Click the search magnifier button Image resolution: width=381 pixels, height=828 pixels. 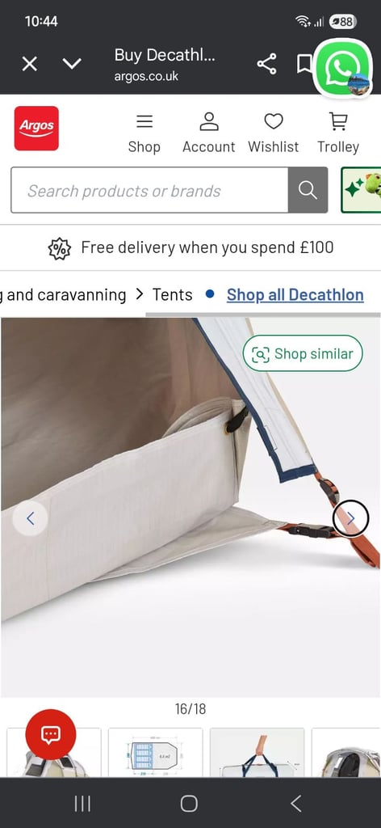pos(308,190)
